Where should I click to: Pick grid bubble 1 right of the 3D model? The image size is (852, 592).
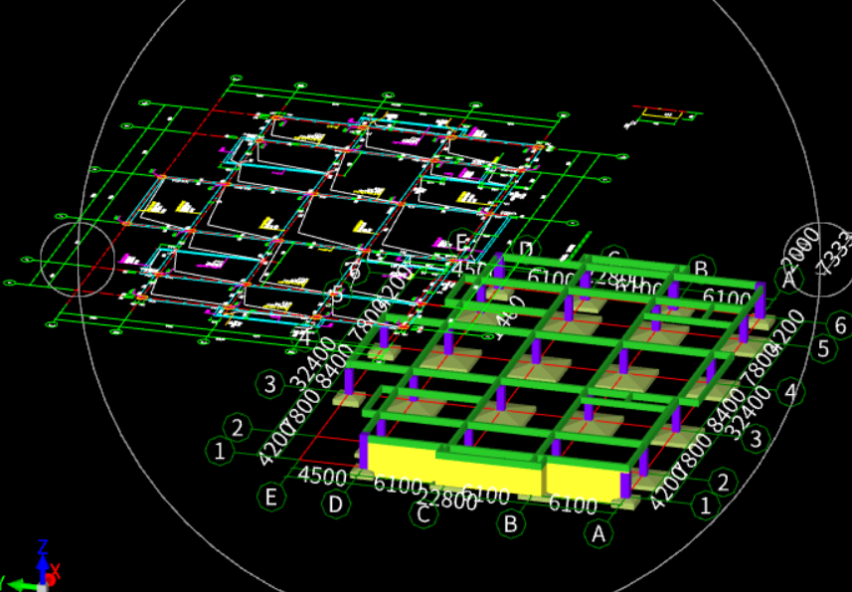(705, 505)
